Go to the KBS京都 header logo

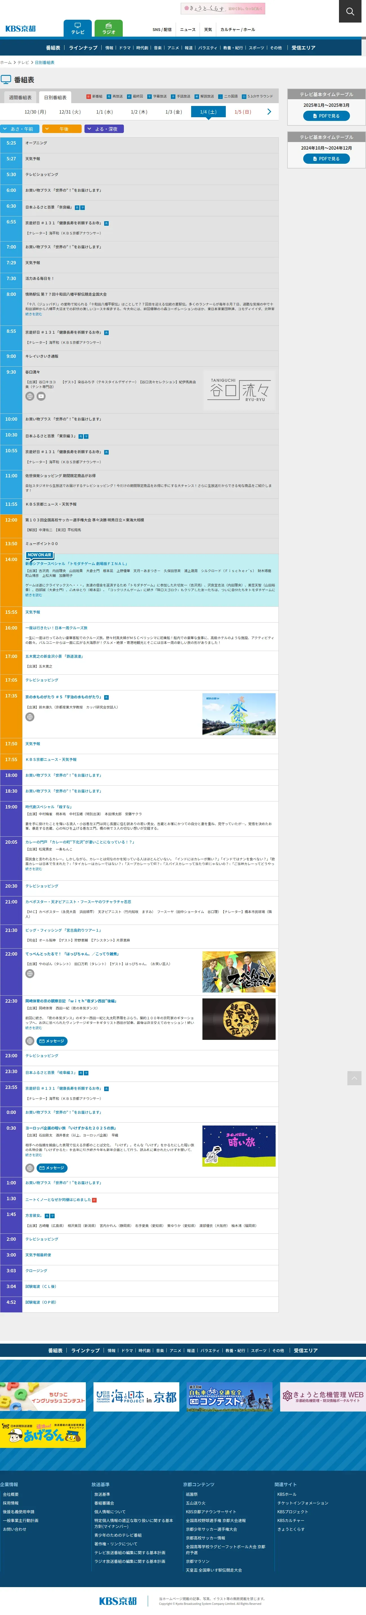click(21, 28)
